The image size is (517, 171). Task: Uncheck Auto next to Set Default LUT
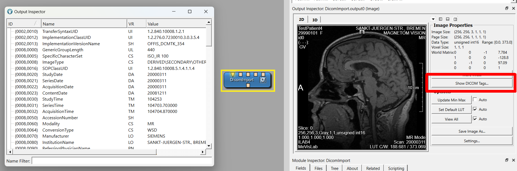pos(475,109)
